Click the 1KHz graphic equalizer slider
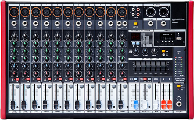 tap(151, 66)
